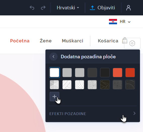Viewport: 143px width, 132px height.
Task: Choose the bright orange-red color swatch
Action: click(x=118, y=73)
